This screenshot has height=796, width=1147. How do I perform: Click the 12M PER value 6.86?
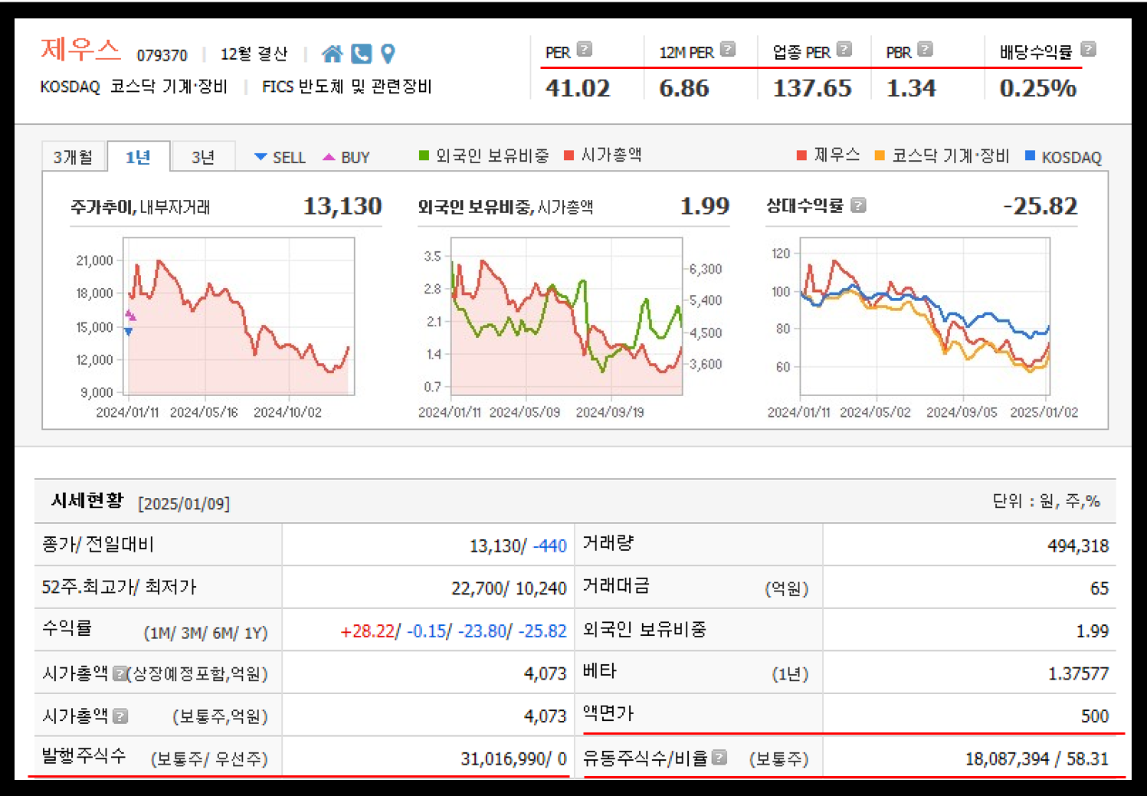click(x=683, y=88)
